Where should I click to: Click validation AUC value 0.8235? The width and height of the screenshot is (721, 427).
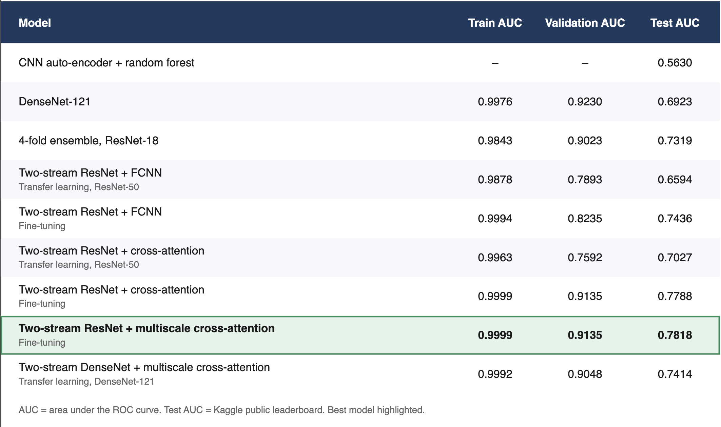pyautogui.click(x=585, y=219)
